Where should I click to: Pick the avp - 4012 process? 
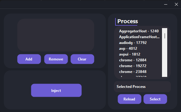click(128, 49)
